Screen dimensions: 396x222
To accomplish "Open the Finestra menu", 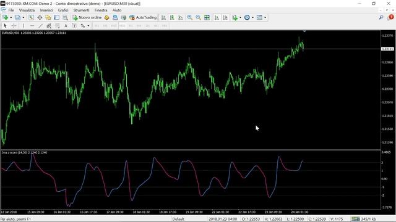I will [x=101, y=10].
